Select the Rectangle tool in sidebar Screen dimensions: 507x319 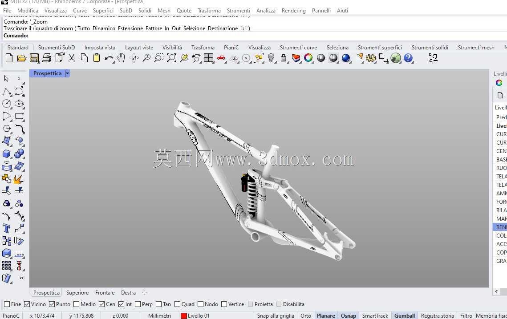tap(19, 116)
